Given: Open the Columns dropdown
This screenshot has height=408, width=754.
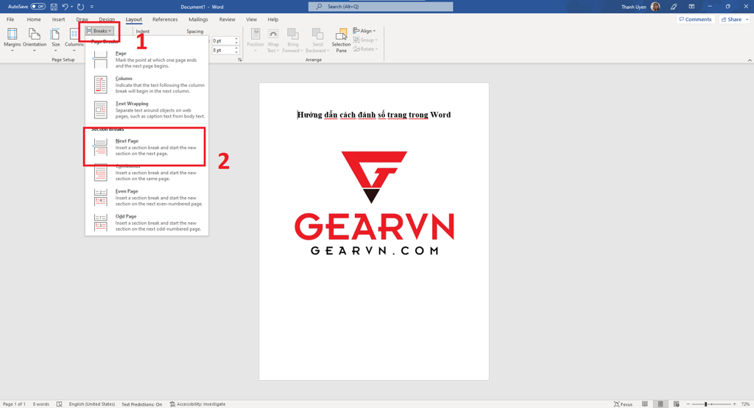Looking at the screenshot, I should (x=74, y=40).
